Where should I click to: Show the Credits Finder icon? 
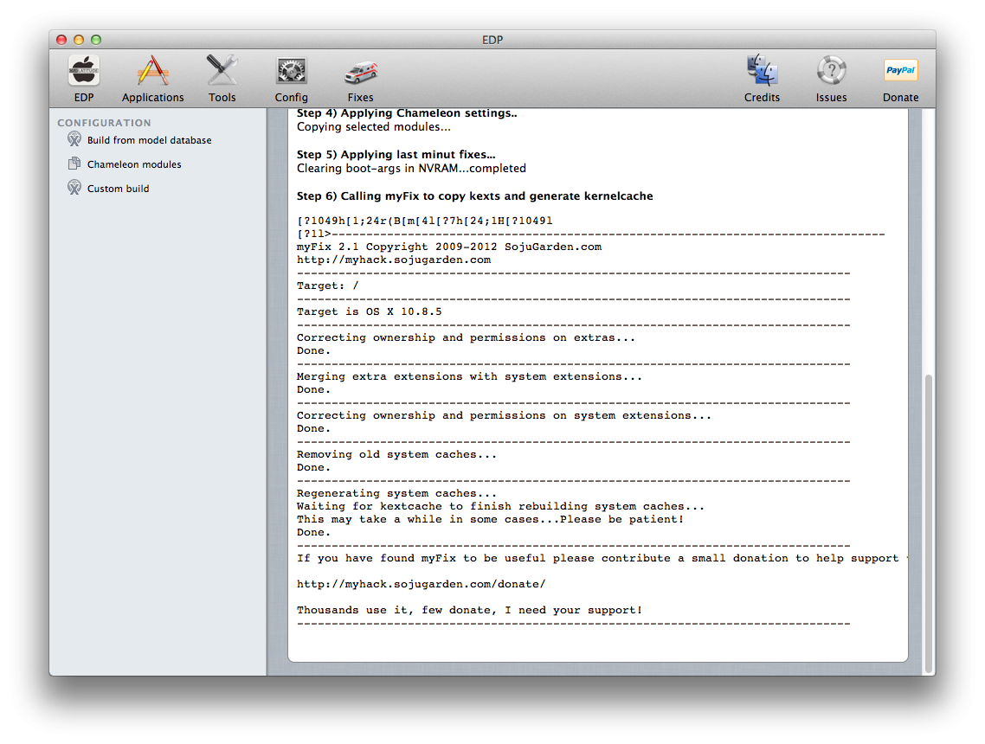(x=762, y=71)
